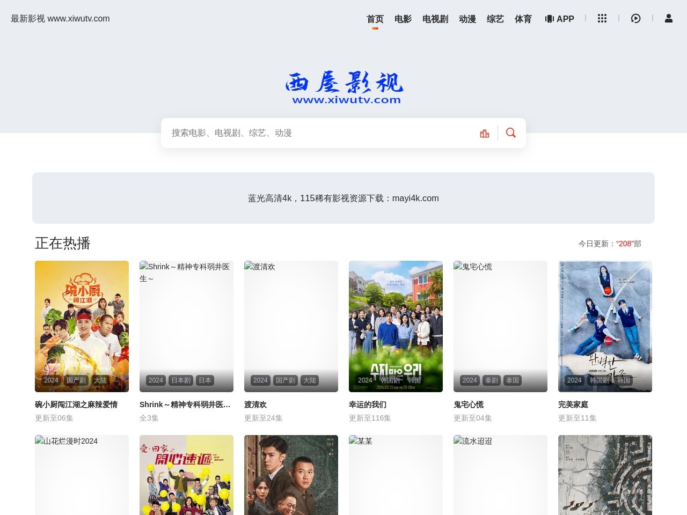Click the 西屋影视 site logo
The height and width of the screenshot is (515, 687).
click(x=344, y=87)
